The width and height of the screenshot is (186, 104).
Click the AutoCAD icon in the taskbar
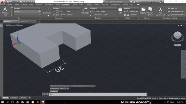coord(43,102)
